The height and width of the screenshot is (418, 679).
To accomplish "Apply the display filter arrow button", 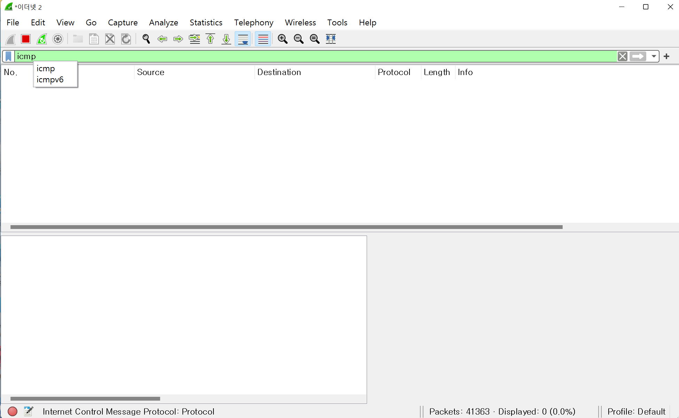I will [x=638, y=56].
